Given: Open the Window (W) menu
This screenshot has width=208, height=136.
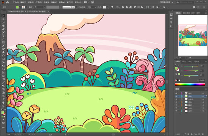Looking at the screenshot, I should [x=70, y=2].
